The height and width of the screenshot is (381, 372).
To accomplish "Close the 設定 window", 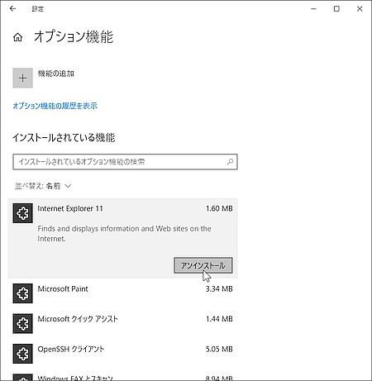I will [360, 9].
